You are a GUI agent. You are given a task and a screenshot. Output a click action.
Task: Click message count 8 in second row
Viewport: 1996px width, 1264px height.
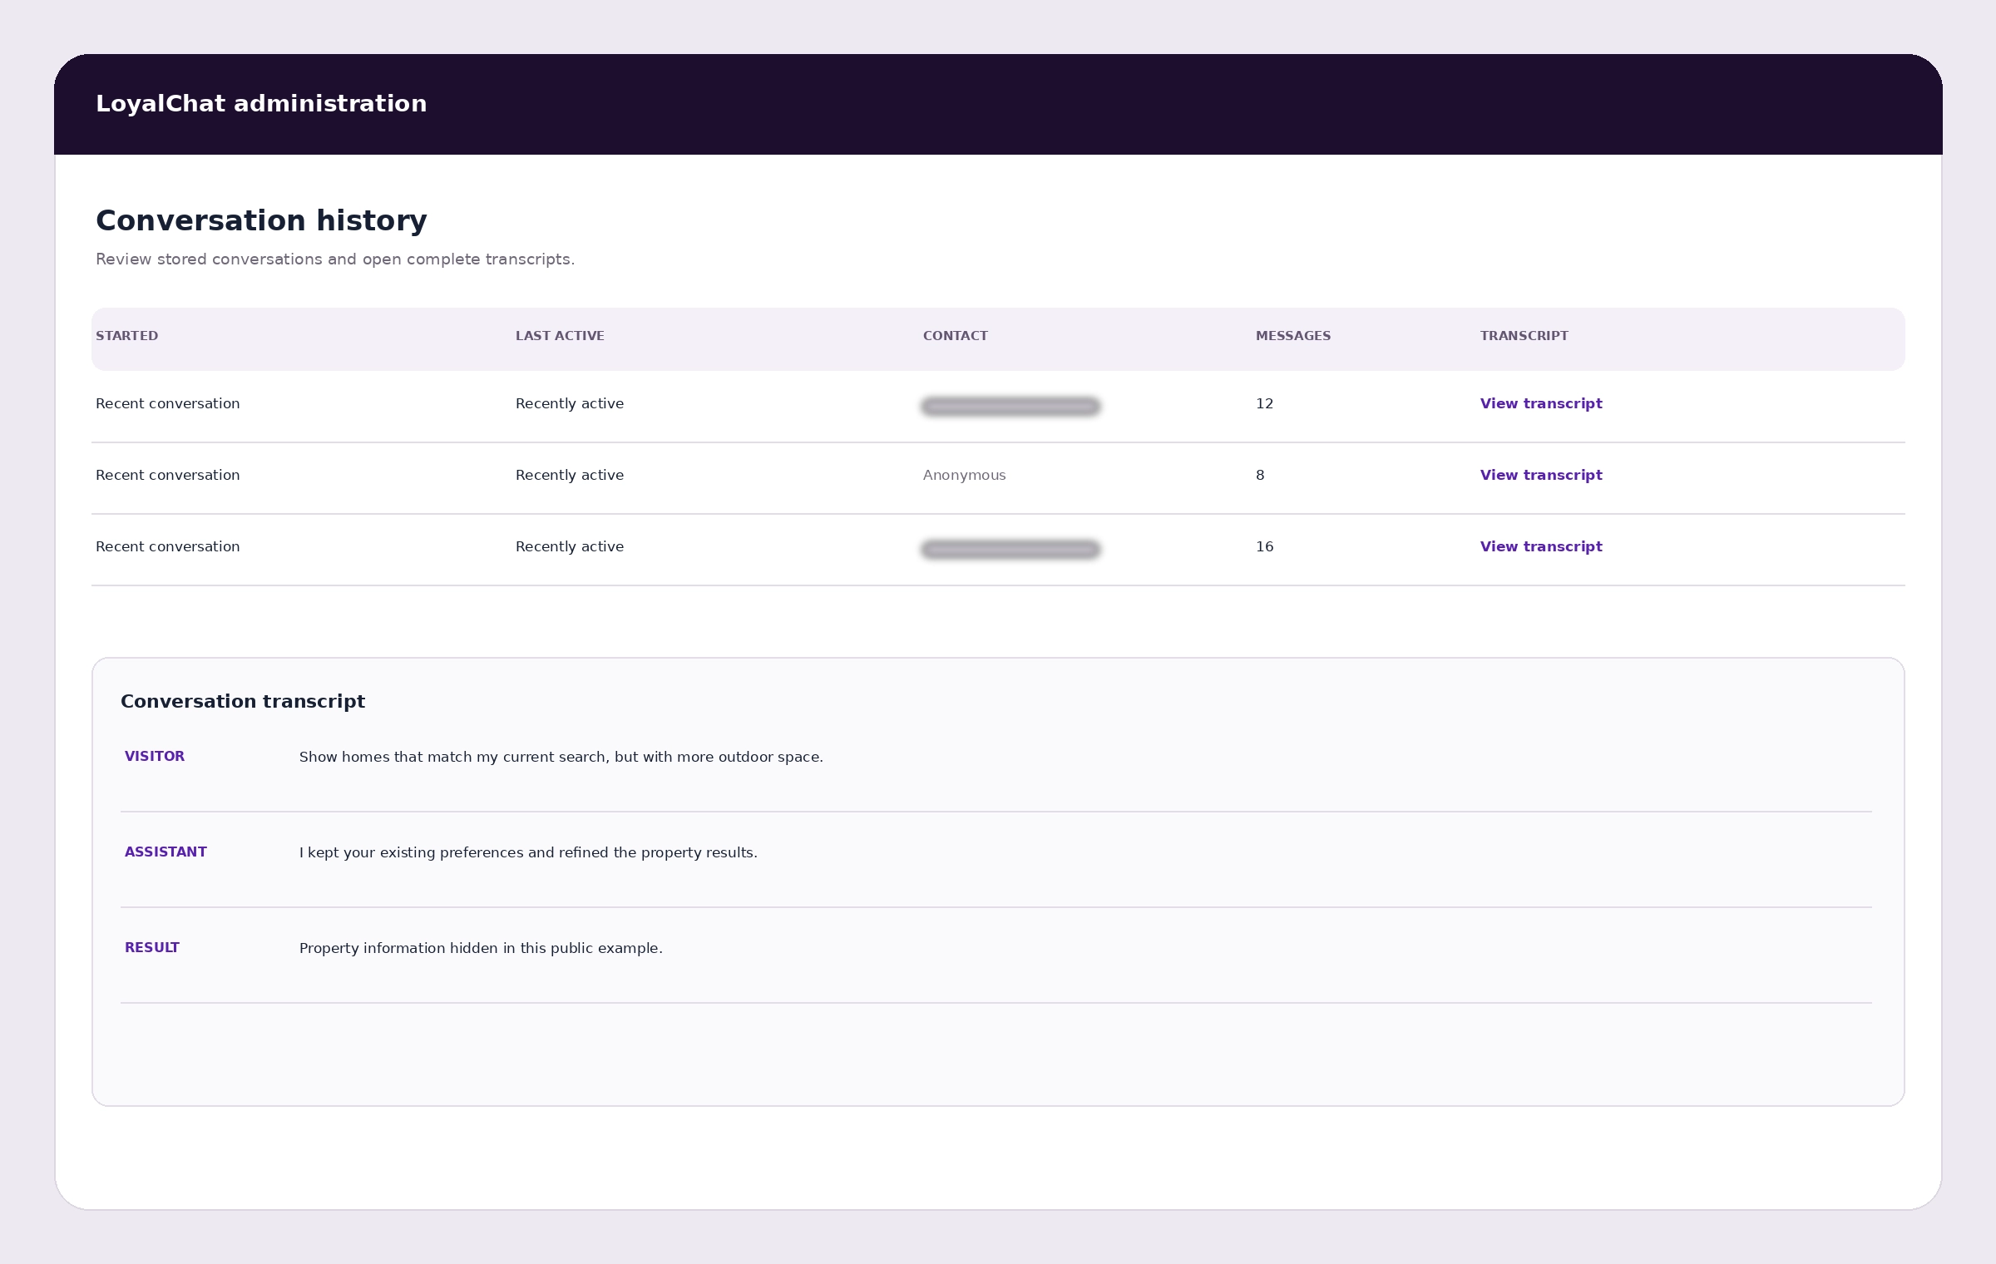1260,475
